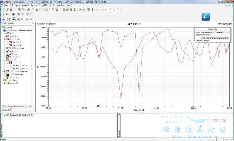Open the HFSS menu
The height and width of the screenshot is (141, 234).
click(45, 5)
